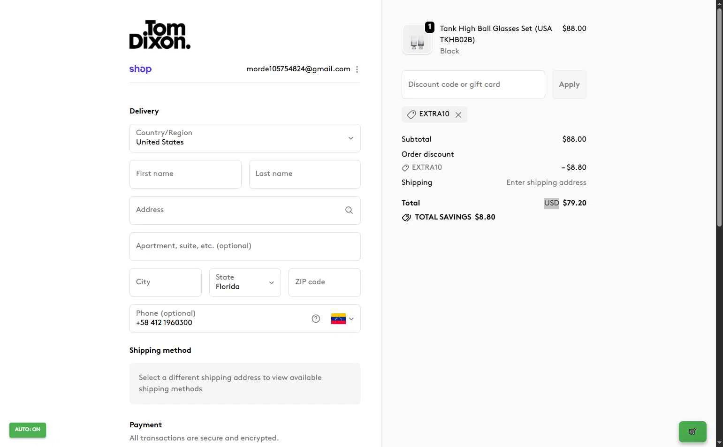
Task: Click the Payment section heading
Action: coord(145,425)
